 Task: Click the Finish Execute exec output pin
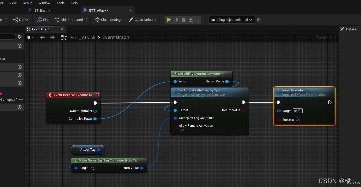coord(330,103)
